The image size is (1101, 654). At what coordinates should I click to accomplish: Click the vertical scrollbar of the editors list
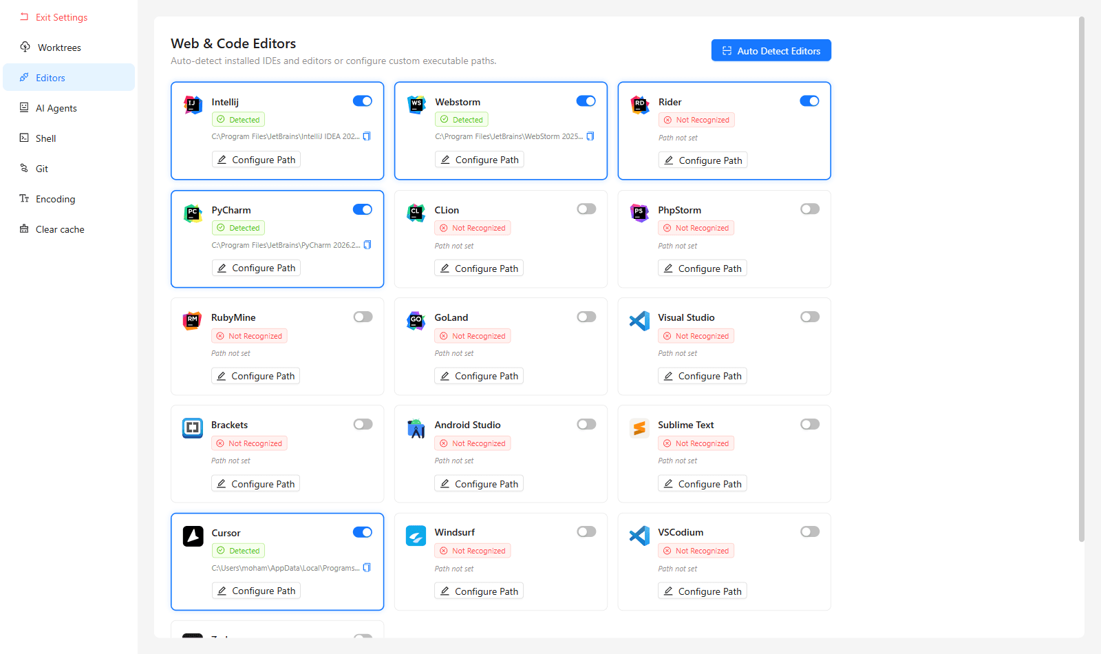(1081, 280)
